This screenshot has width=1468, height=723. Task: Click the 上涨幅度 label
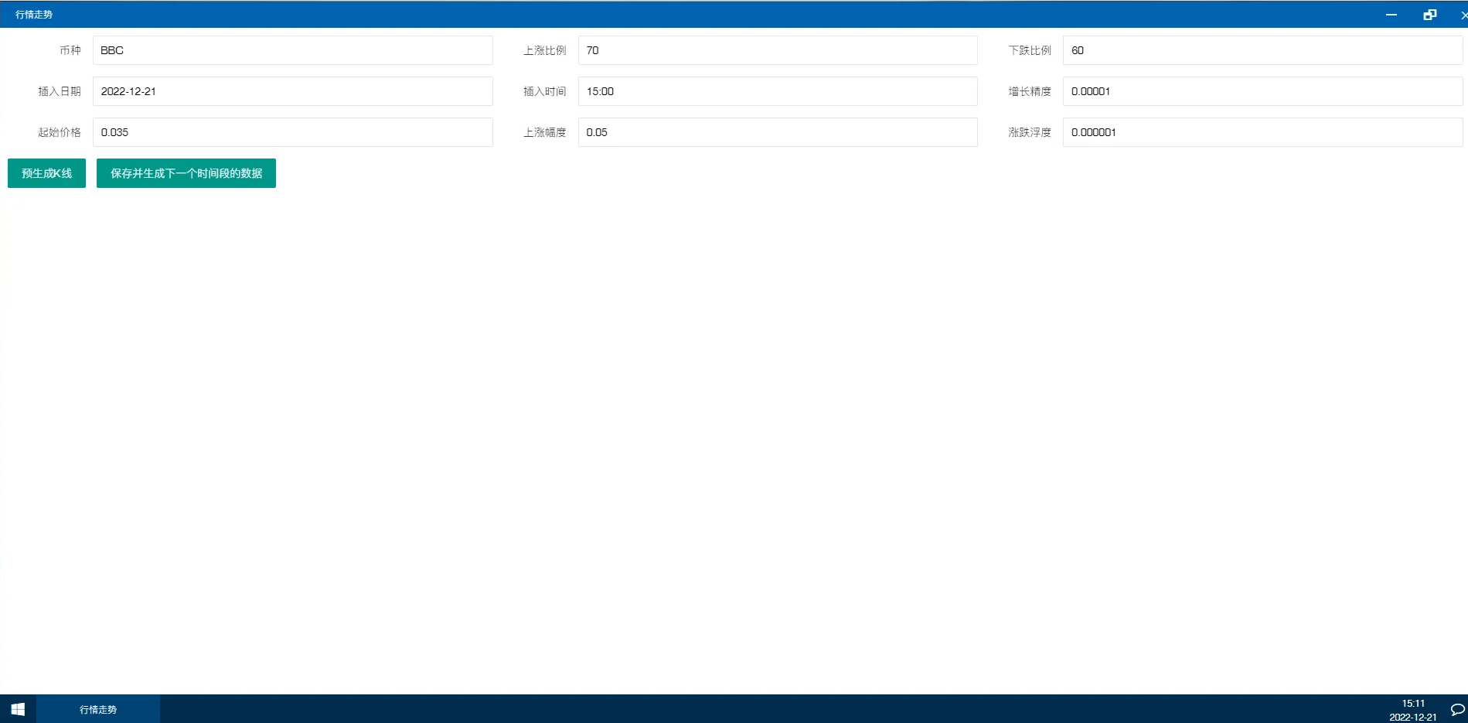[545, 132]
